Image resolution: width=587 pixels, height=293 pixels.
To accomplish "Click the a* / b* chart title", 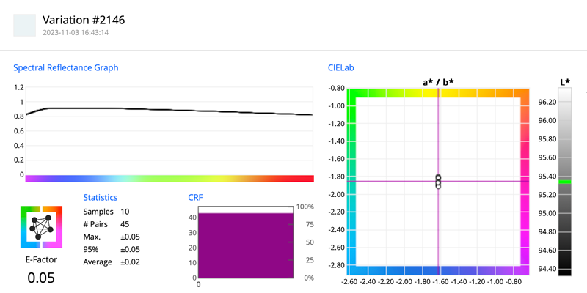I will coord(438,82).
